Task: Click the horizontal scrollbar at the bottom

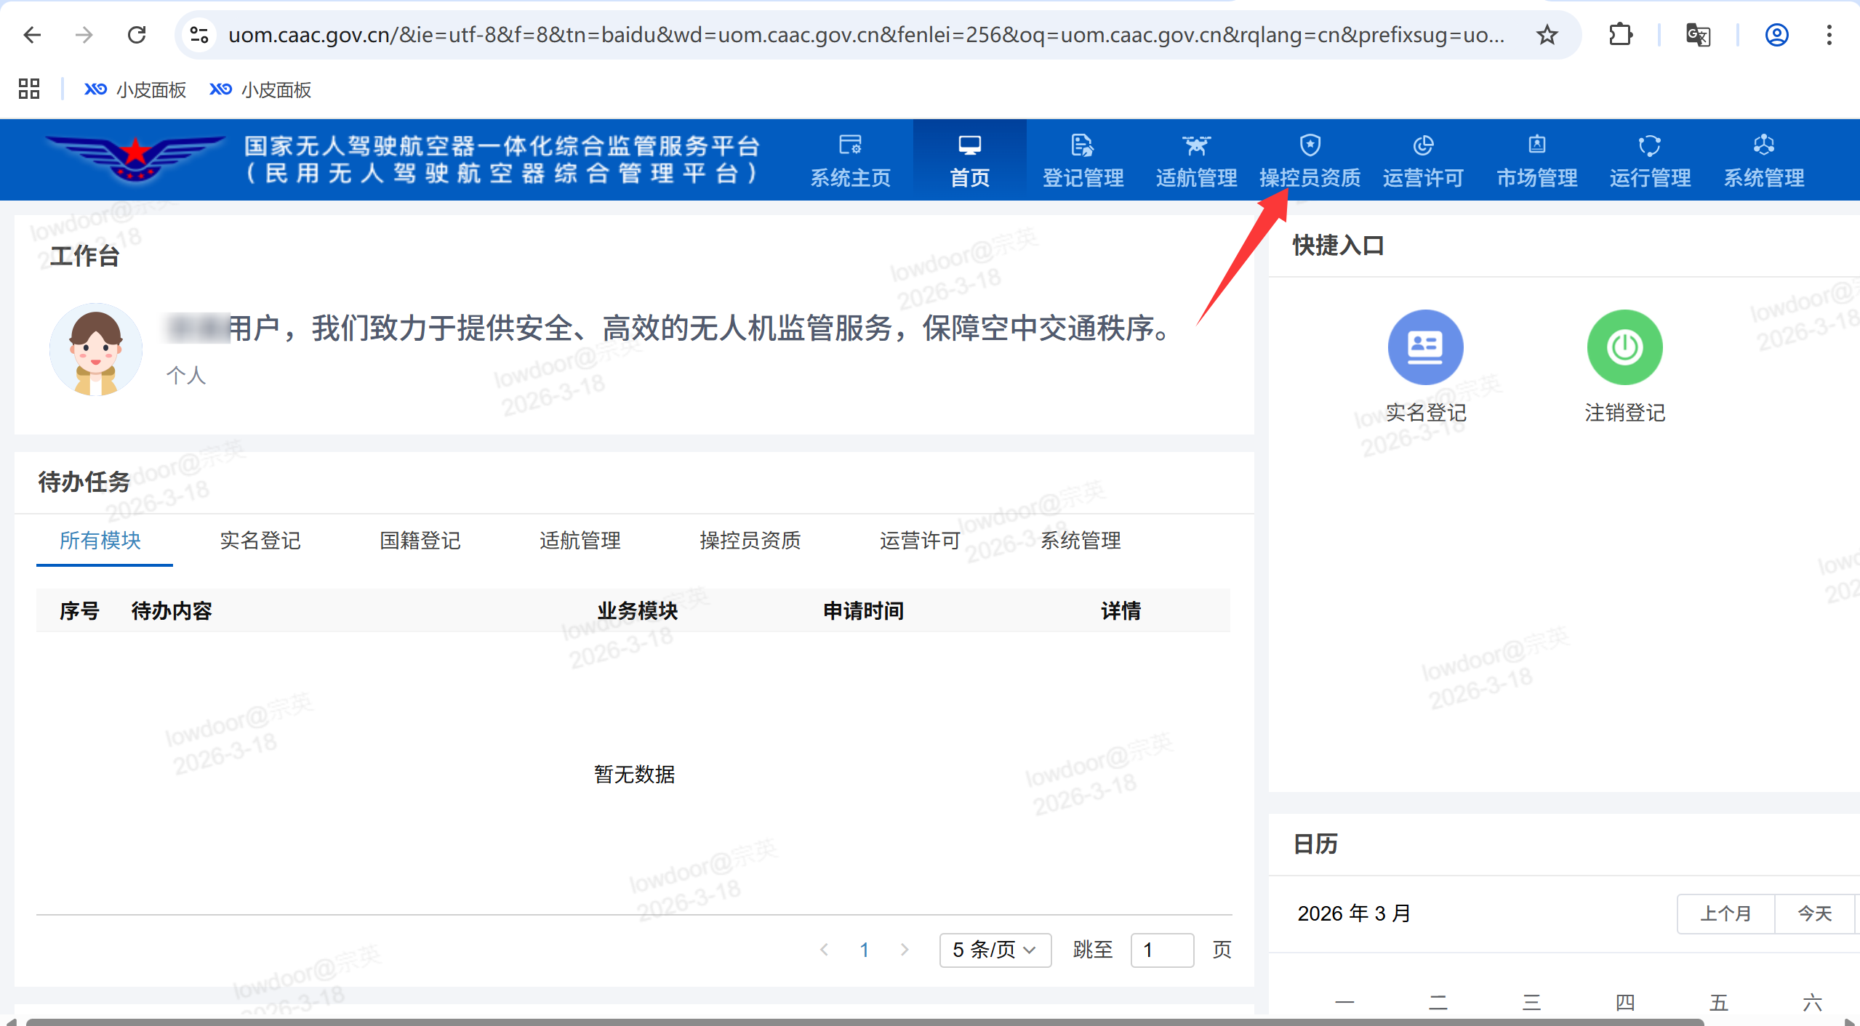Action: tap(865, 1022)
